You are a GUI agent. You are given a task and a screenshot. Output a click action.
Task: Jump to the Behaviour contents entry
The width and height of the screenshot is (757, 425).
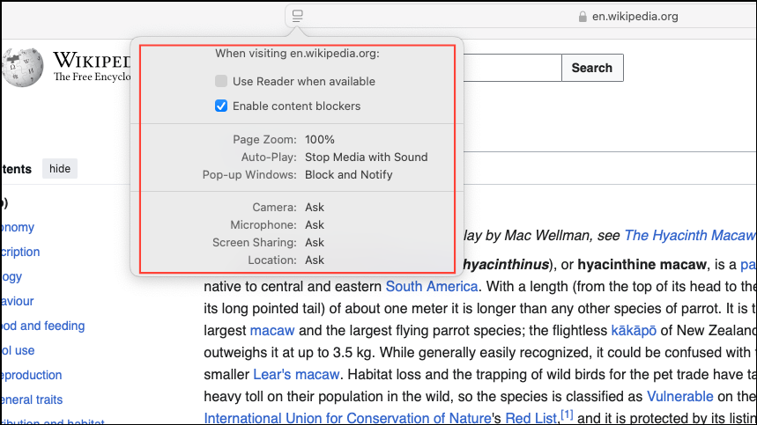click(18, 301)
